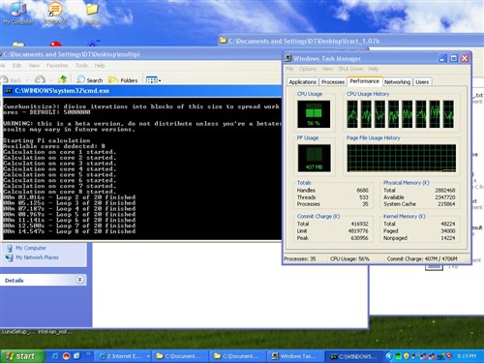
Task: Click fract_1.07b window title bar
Action: [351, 41]
